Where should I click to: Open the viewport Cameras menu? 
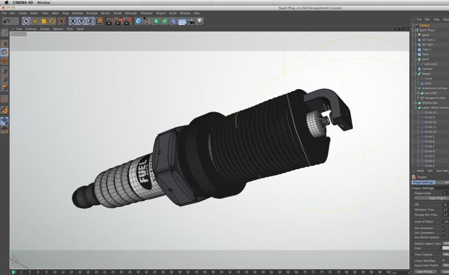(x=31, y=29)
